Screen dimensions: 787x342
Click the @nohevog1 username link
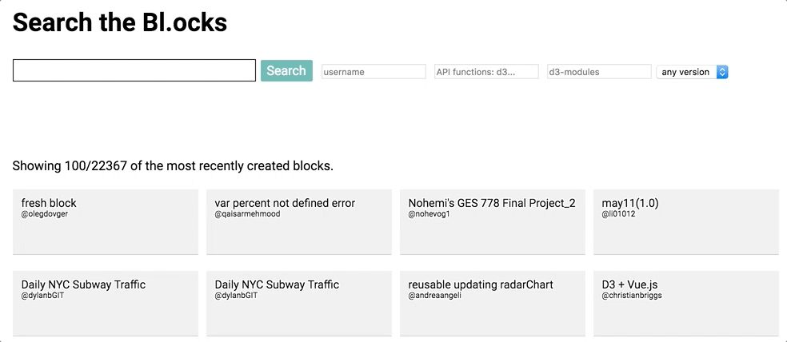tap(429, 214)
